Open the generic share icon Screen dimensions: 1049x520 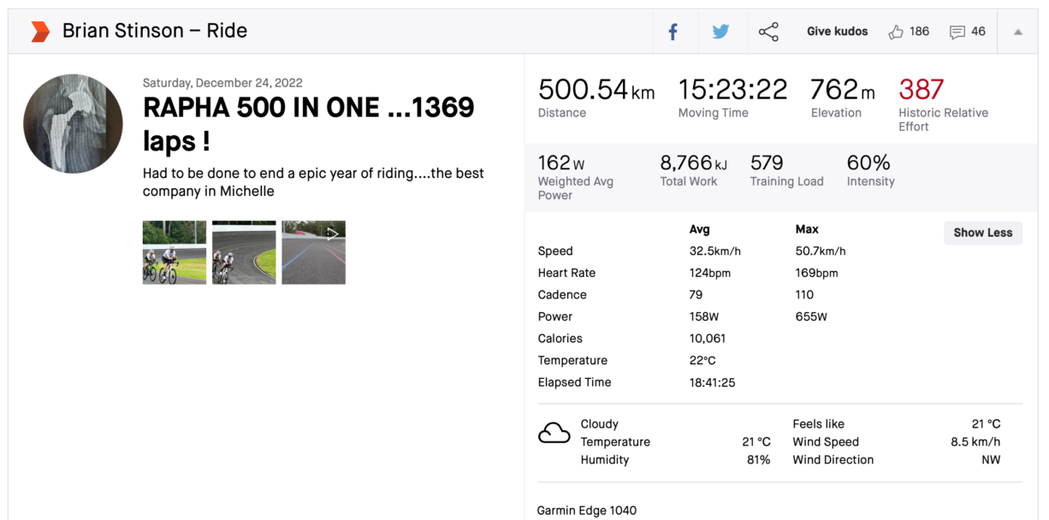pyautogui.click(x=768, y=32)
